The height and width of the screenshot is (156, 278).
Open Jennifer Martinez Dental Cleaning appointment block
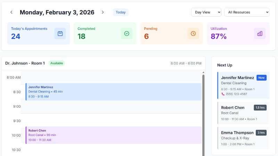click(113, 92)
